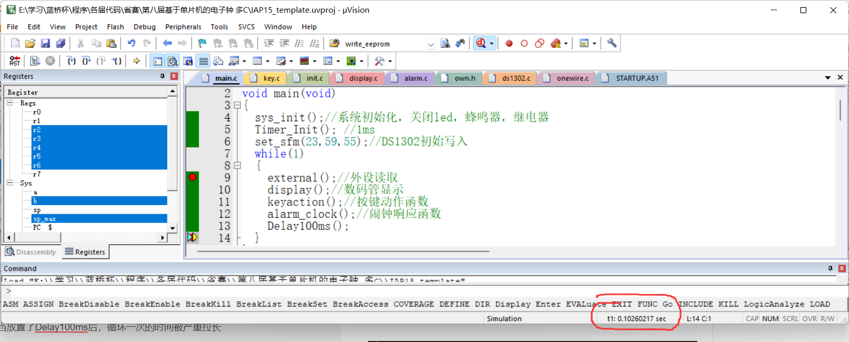Switch to the STARTUP.A51 tab
The width and height of the screenshot is (849, 342).
pos(631,78)
